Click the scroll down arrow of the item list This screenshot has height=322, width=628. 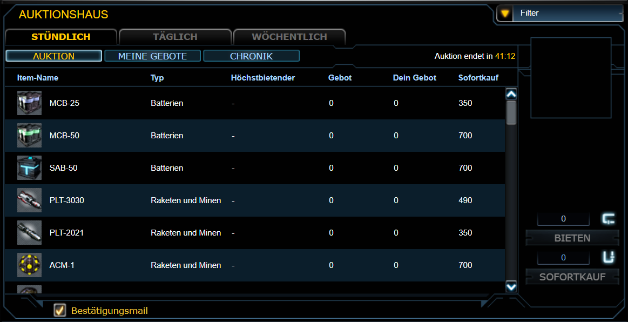511,286
